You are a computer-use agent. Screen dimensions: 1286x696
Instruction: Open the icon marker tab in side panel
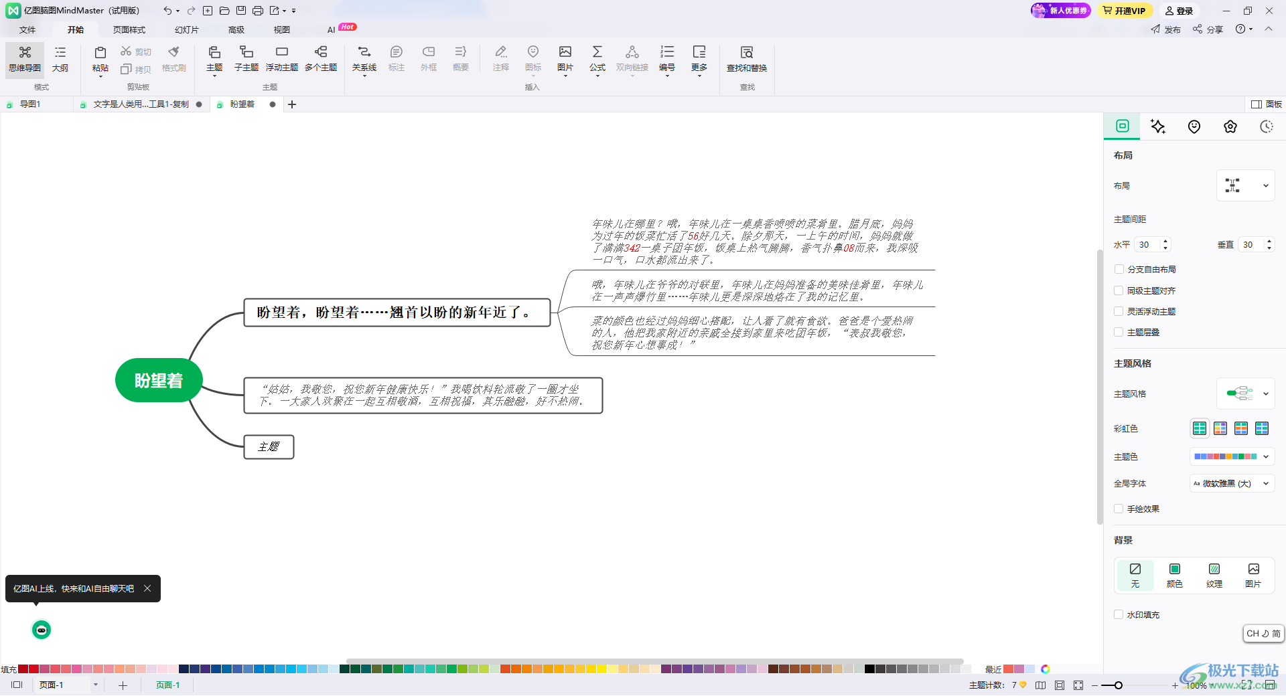point(1194,126)
